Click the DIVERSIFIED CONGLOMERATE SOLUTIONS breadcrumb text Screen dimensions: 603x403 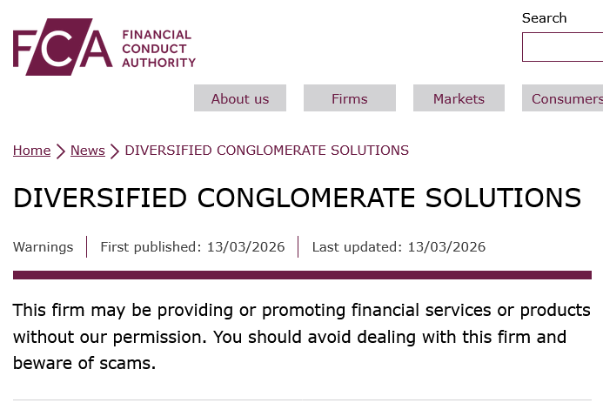click(x=266, y=151)
